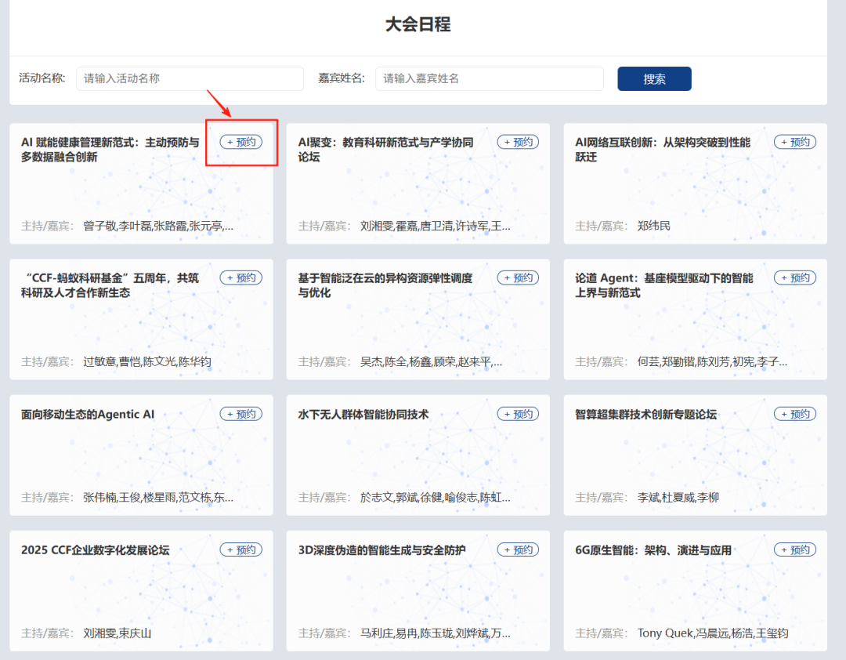Screen dimensions: 846x660
Task: Reserve 基于智能泛在云的异构资源弹性调度 session
Action: pos(518,277)
